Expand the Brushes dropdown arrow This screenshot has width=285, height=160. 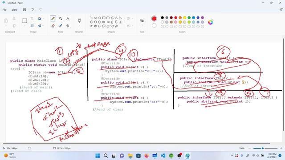[79, 26]
